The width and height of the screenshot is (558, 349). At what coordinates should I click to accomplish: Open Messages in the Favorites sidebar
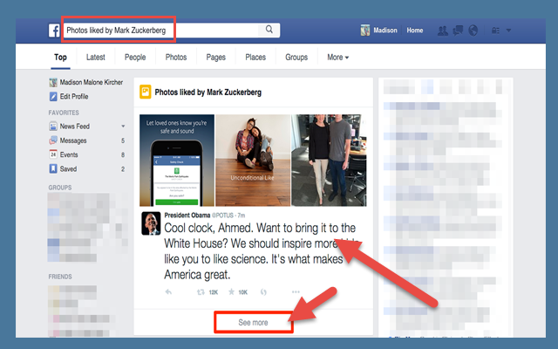72,140
